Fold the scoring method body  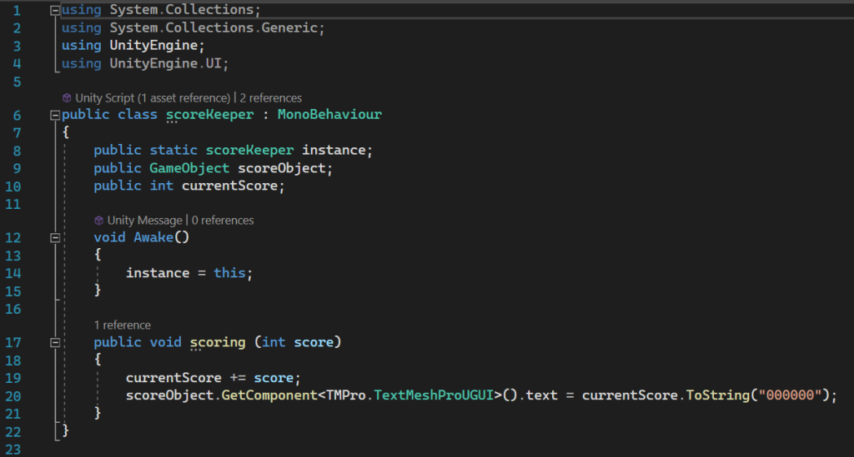(55, 343)
